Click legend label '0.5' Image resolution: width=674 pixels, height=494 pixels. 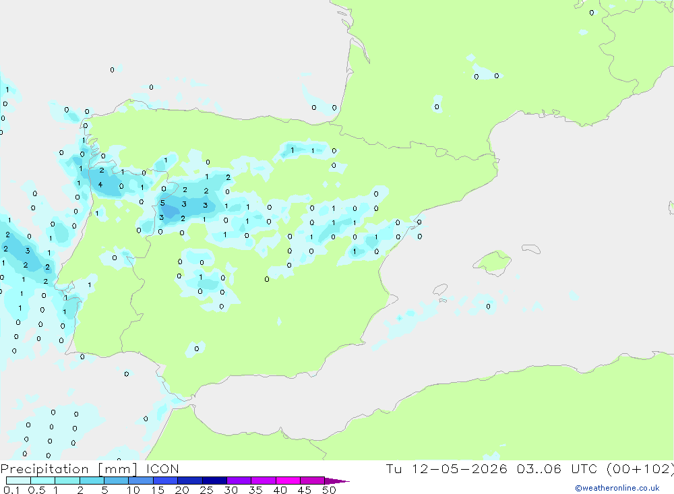[37, 490]
